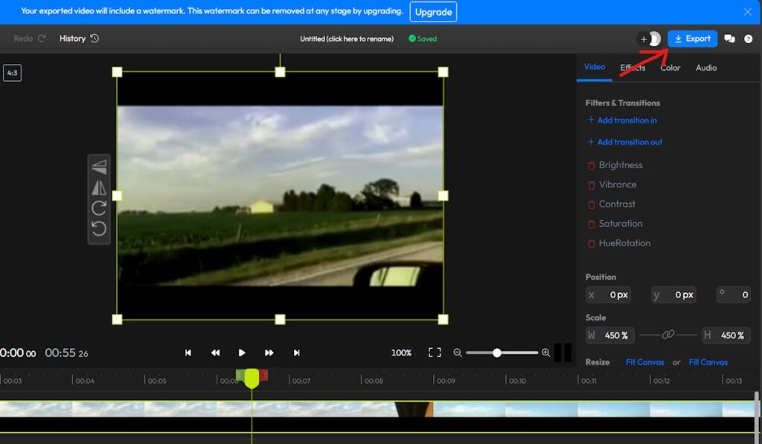Rotate the video clockwise
The width and height of the screenshot is (762, 444).
[99, 208]
